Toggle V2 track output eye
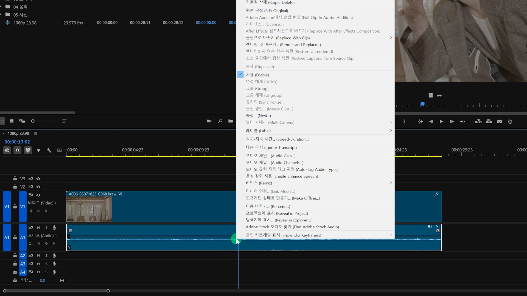The image size is (527, 296). 38,187
